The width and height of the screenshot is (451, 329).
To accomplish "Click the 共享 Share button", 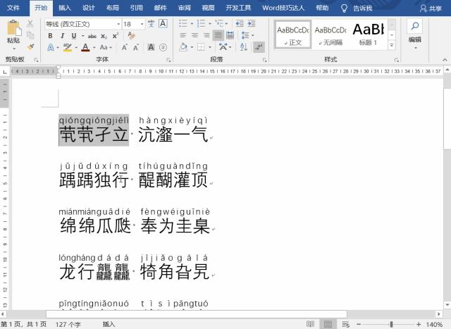I will [431, 8].
